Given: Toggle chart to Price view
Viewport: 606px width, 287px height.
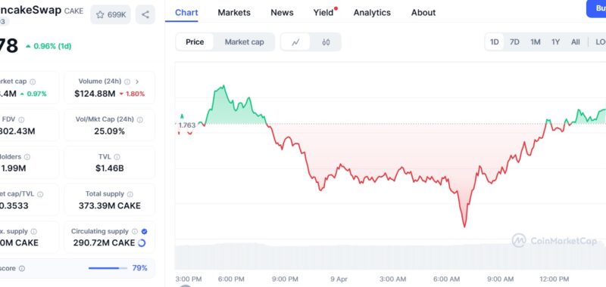Looking at the screenshot, I should [195, 42].
